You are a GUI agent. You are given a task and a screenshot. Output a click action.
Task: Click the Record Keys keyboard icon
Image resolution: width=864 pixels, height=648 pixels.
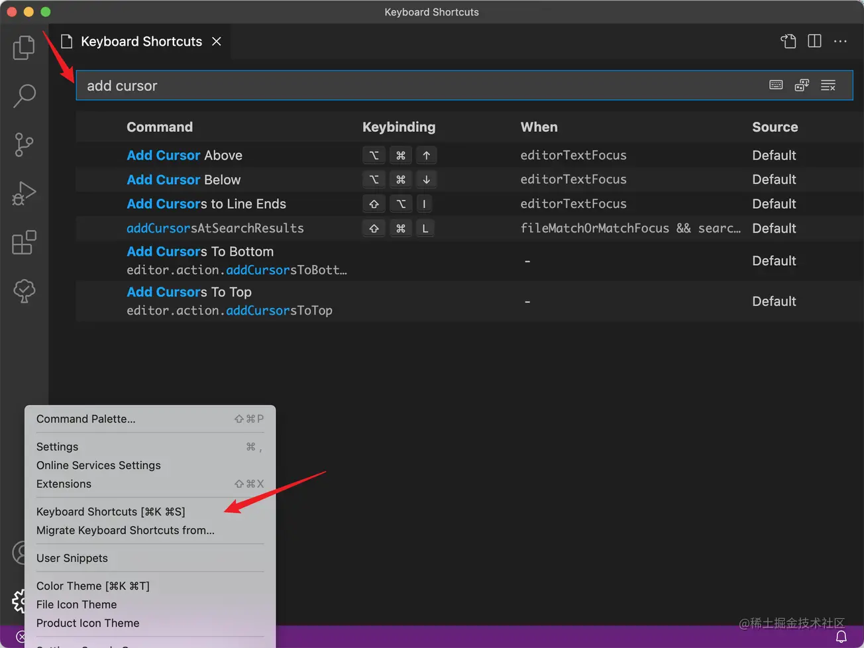point(776,85)
